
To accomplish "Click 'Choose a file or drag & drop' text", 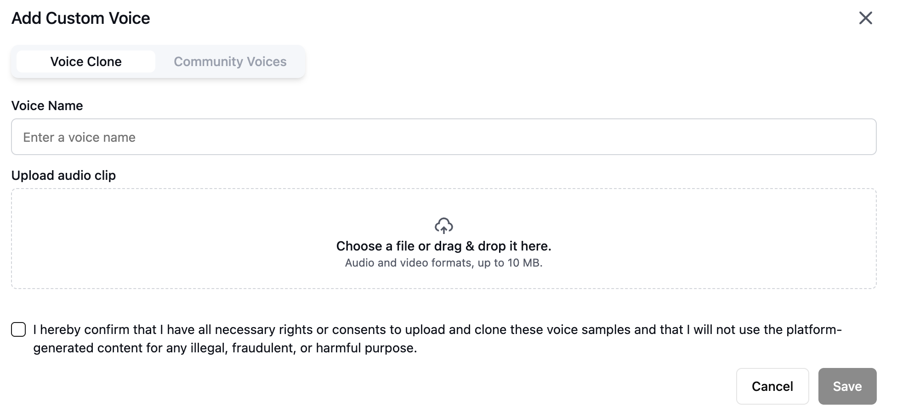I will click(x=443, y=246).
